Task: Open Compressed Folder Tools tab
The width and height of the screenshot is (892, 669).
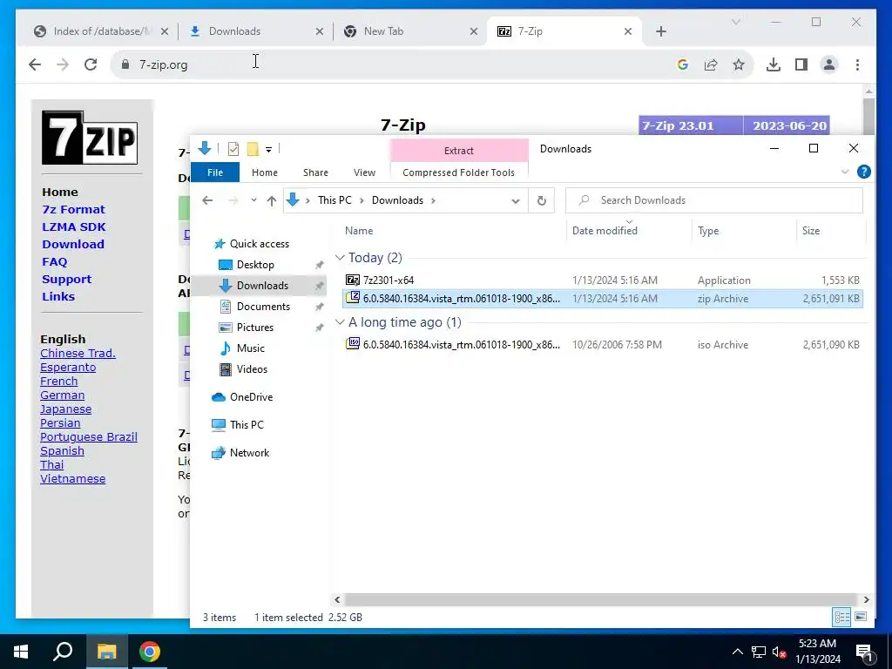Action: click(x=458, y=172)
